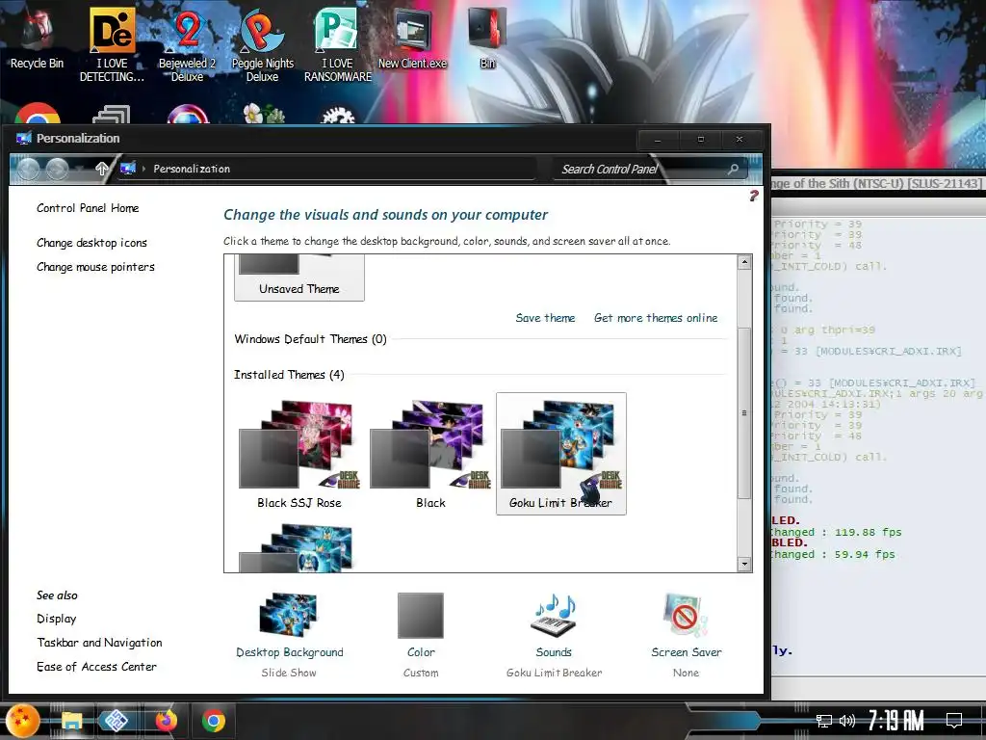
Task: Open the Bin folder desktop icon
Action: click(487, 39)
